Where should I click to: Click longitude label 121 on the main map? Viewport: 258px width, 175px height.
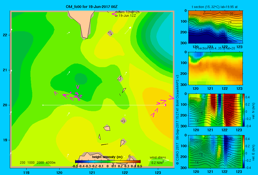point(92,172)
